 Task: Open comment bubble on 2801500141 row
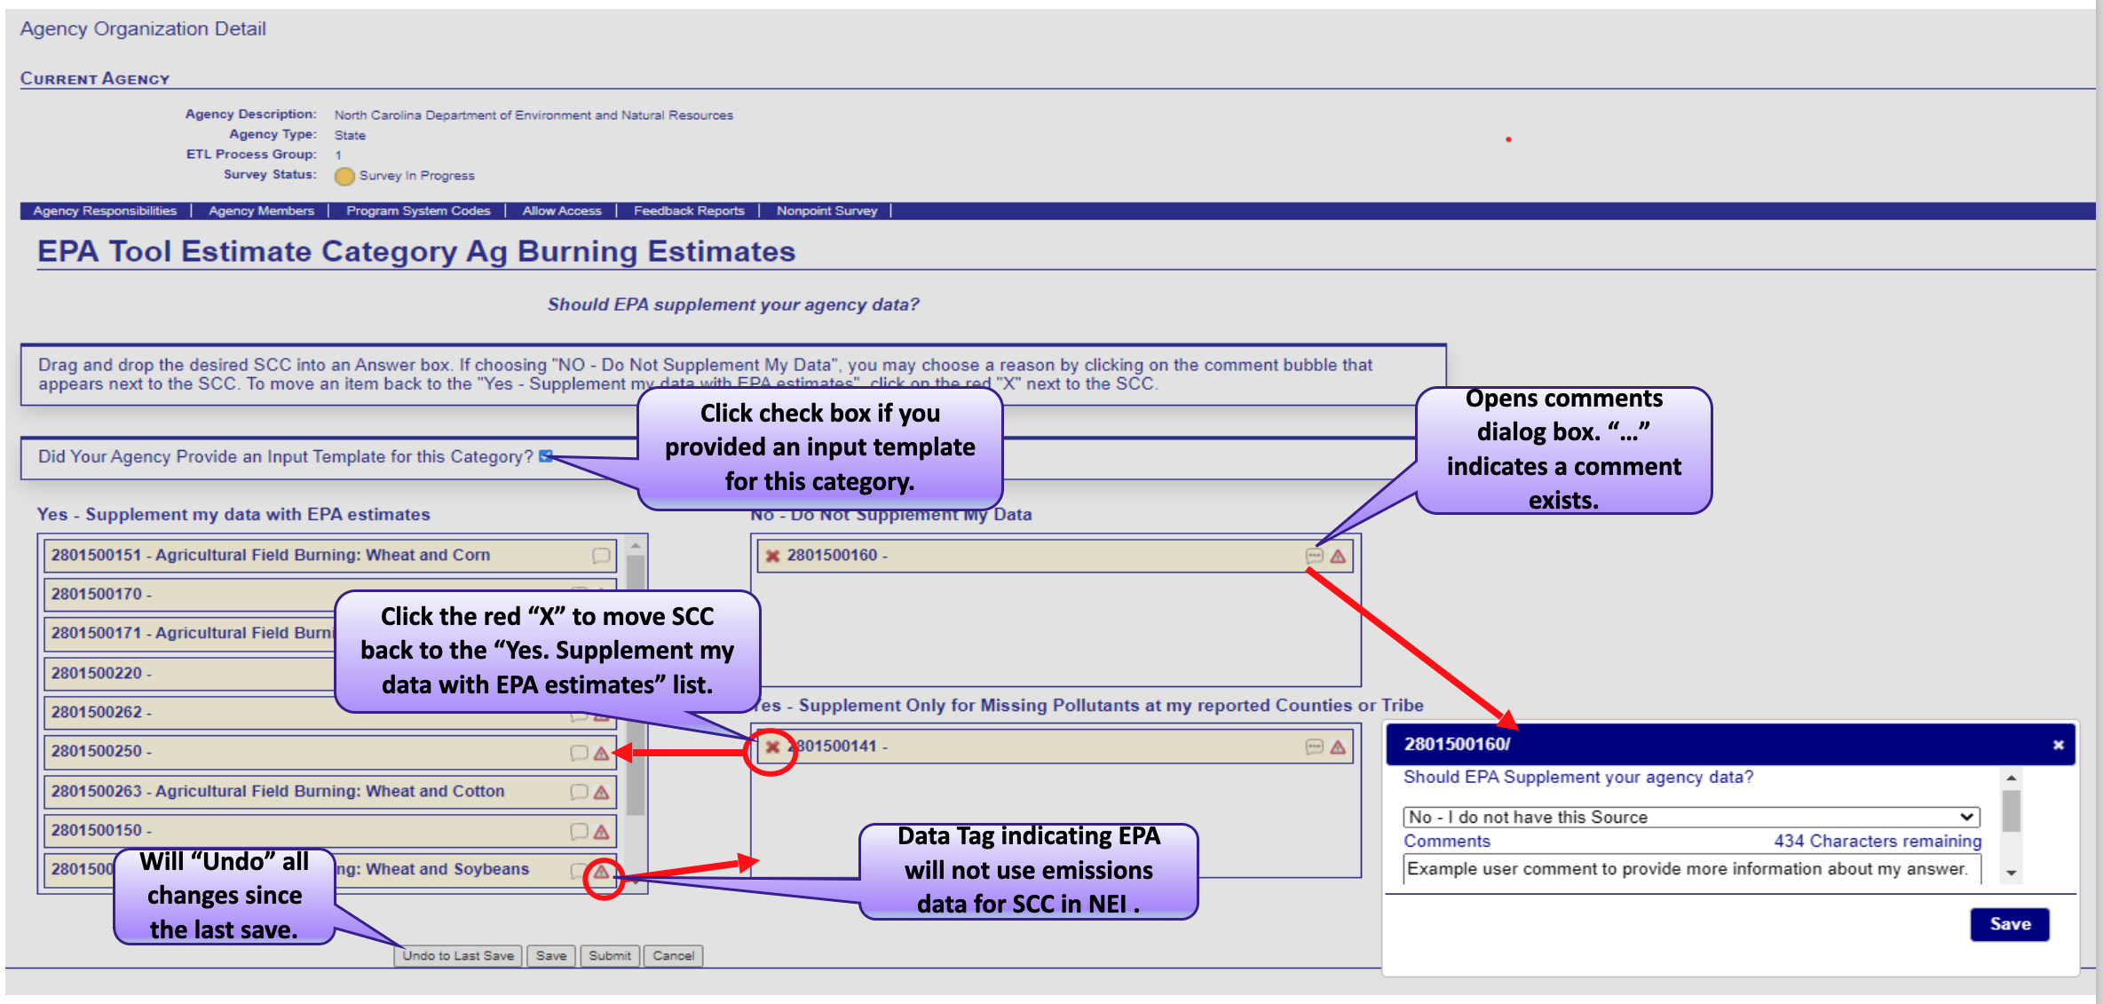[x=1314, y=747]
